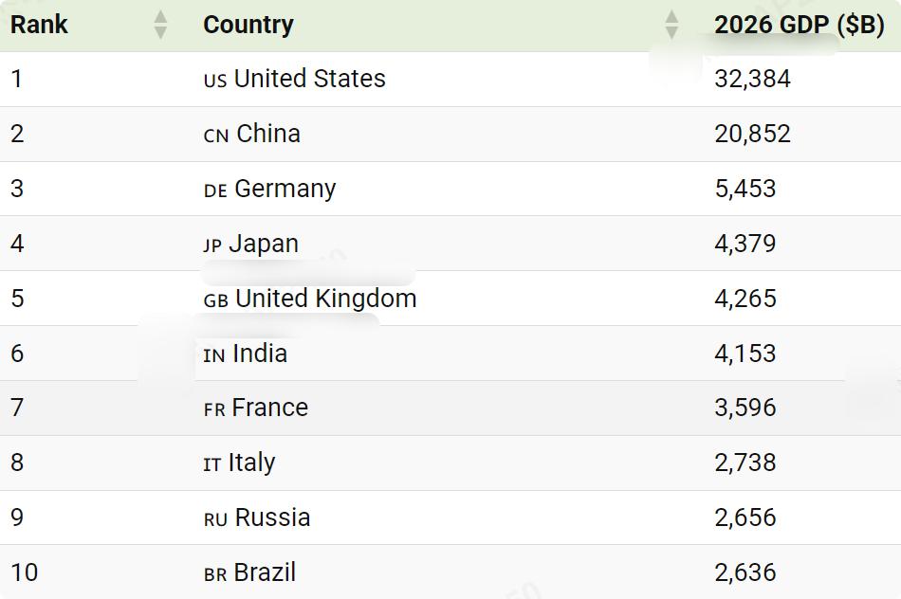Sort table by Country column arrows
901x599 pixels.
(x=671, y=25)
